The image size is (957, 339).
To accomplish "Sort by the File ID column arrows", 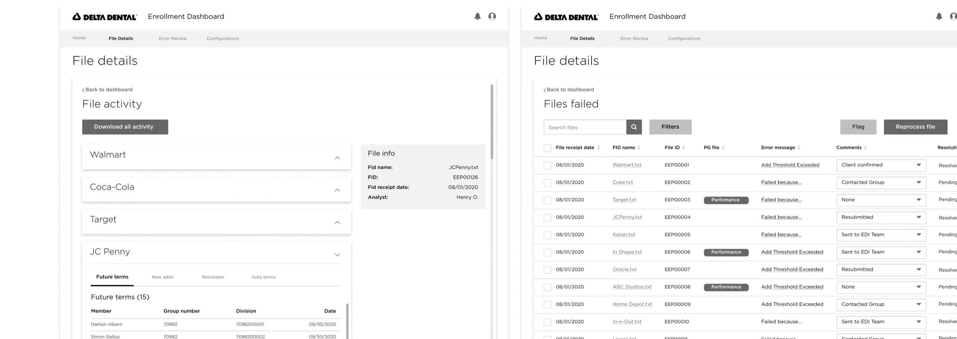I will pyautogui.click(x=683, y=148).
